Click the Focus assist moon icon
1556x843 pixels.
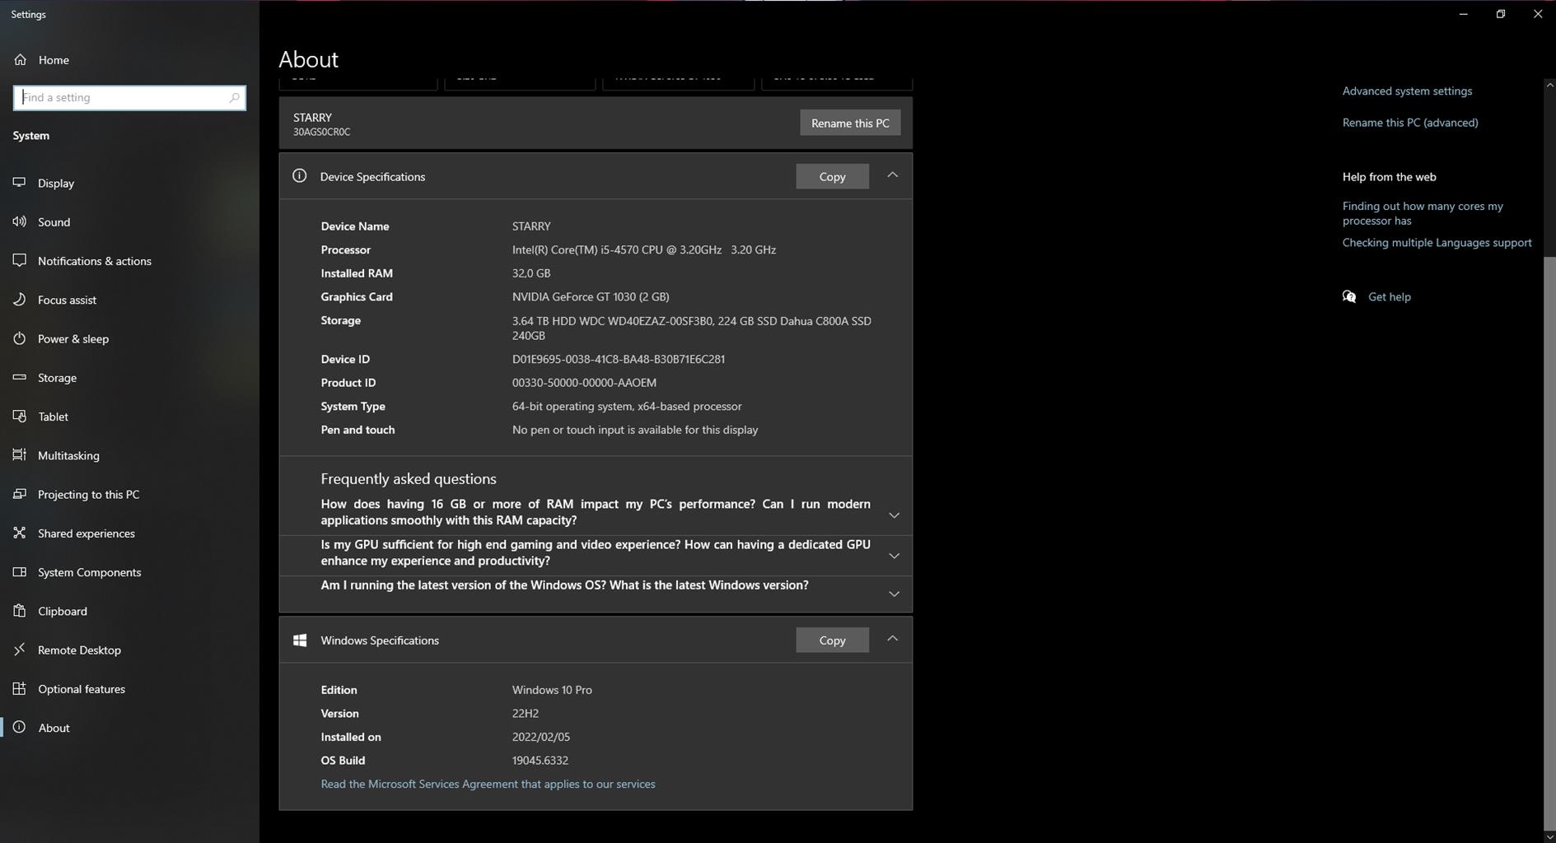pos(20,300)
